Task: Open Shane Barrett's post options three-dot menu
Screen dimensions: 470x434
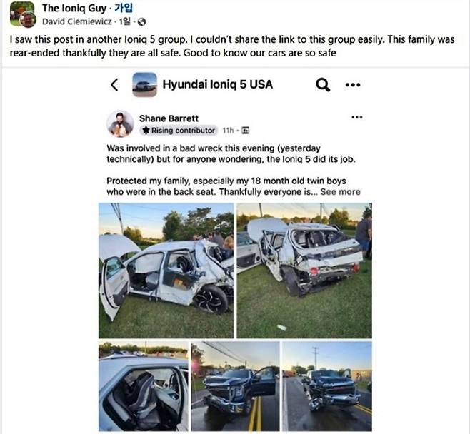Action: pyautogui.click(x=356, y=117)
